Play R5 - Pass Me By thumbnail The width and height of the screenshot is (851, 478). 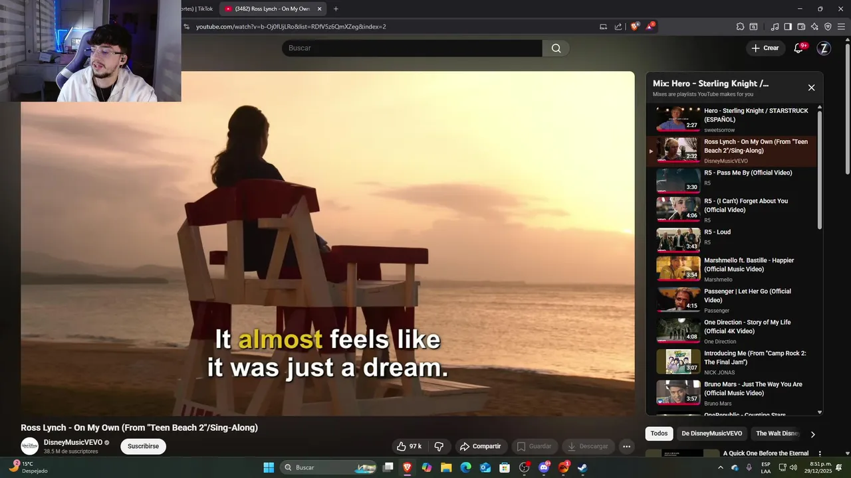[x=678, y=181]
